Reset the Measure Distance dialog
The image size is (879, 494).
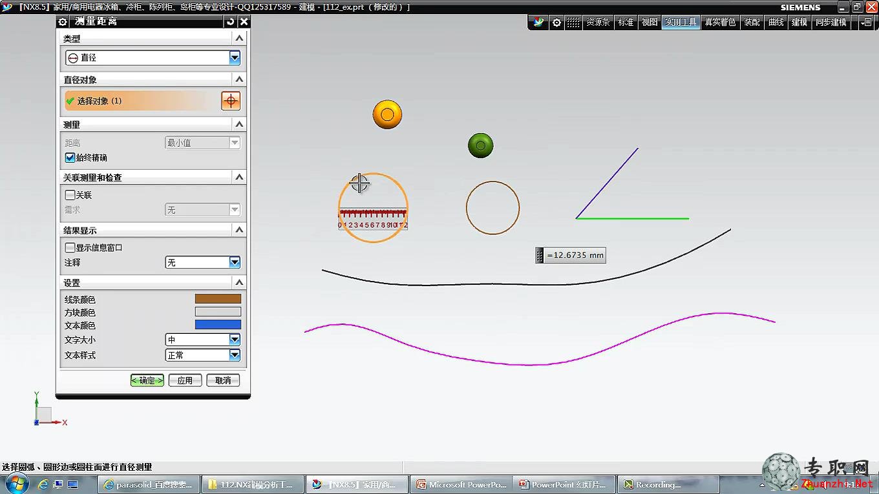(x=231, y=21)
